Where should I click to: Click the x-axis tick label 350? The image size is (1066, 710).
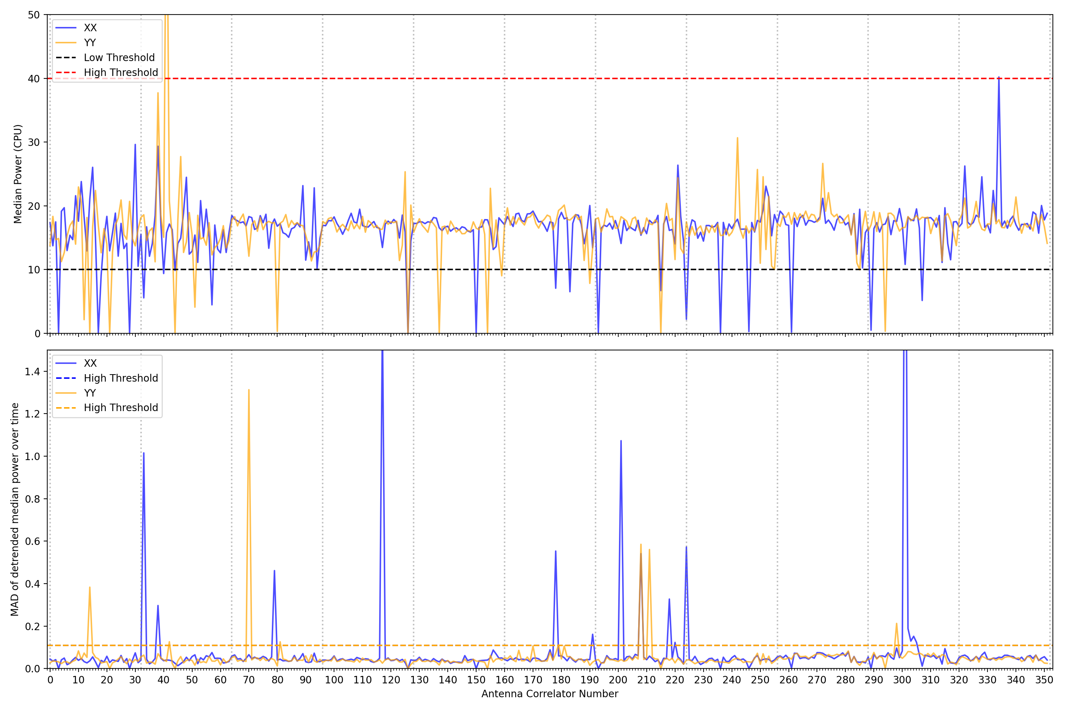click(x=1044, y=680)
